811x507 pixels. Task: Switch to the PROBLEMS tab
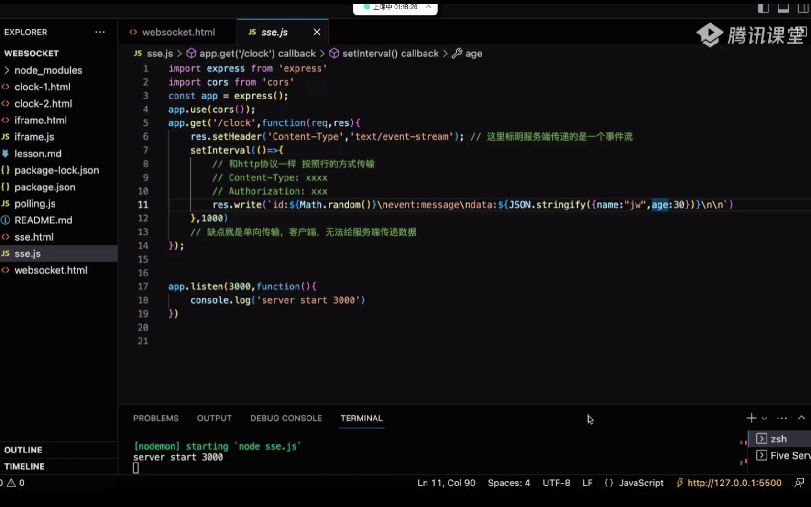pos(155,418)
